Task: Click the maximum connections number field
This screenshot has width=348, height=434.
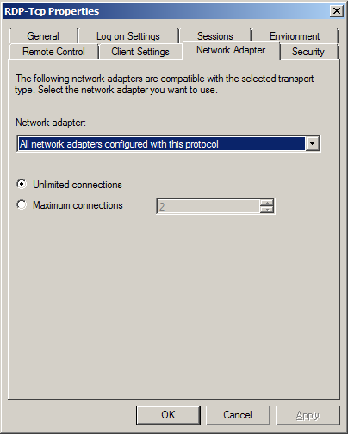Action: click(x=208, y=206)
